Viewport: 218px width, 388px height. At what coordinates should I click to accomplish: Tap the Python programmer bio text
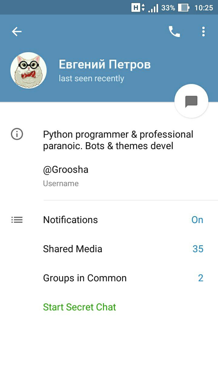[x=118, y=140]
